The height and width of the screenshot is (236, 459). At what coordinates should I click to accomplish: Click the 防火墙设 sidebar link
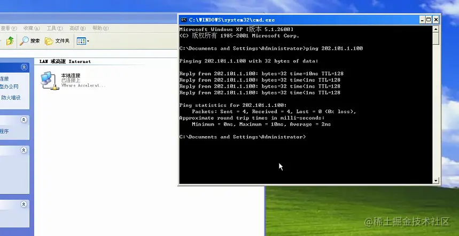[11, 98]
